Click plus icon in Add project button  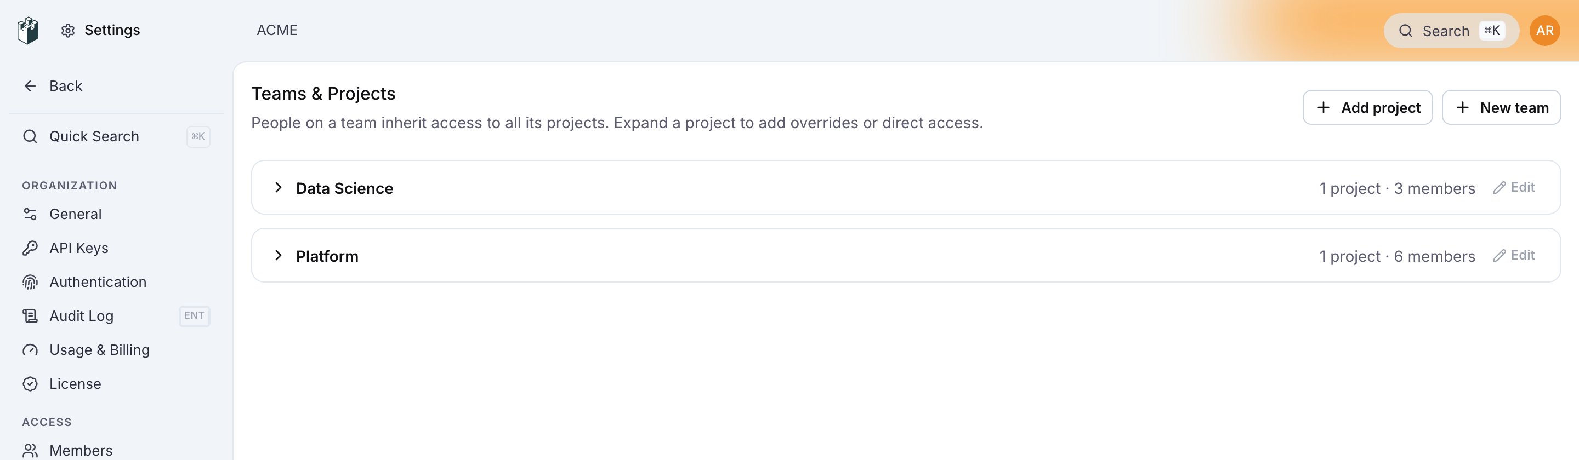pos(1324,107)
